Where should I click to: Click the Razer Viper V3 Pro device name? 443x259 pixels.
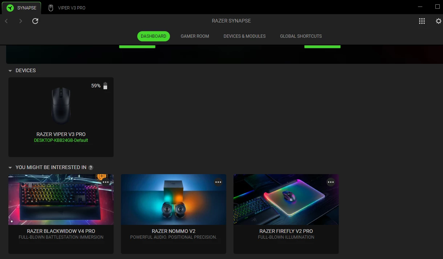[61, 134]
